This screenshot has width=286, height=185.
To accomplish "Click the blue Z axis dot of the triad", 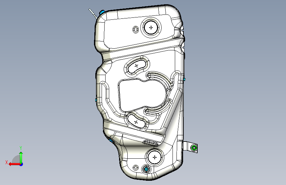I will (x=21, y=164).
